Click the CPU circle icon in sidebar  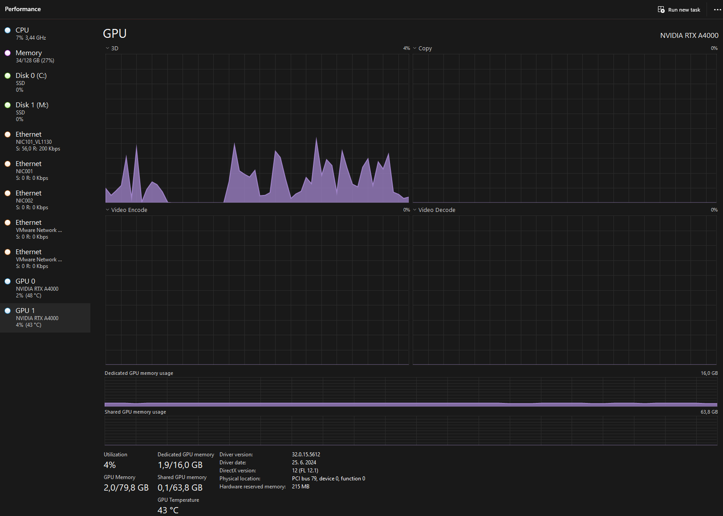click(8, 30)
